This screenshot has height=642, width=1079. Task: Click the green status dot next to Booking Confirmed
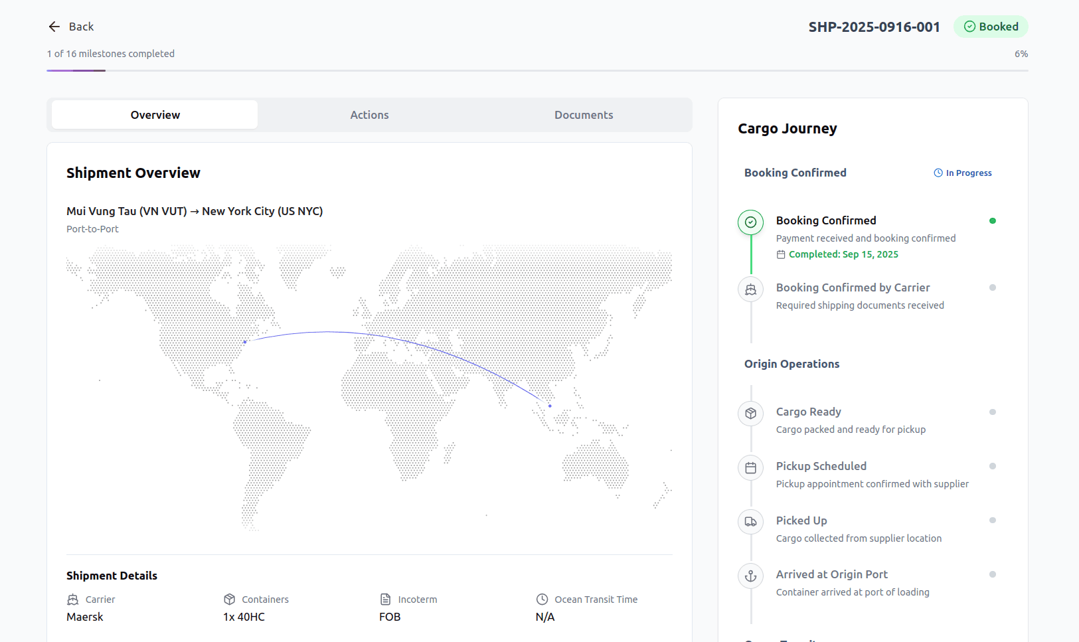(x=992, y=220)
